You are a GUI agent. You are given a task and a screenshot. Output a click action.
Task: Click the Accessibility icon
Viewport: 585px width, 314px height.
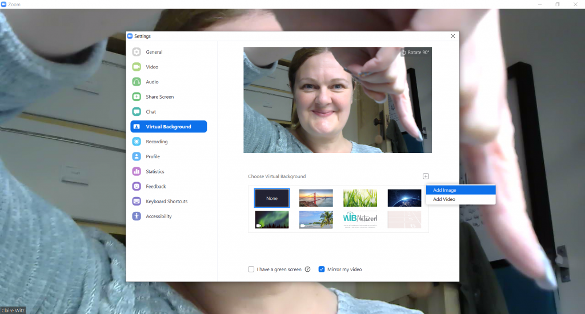pos(137,216)
